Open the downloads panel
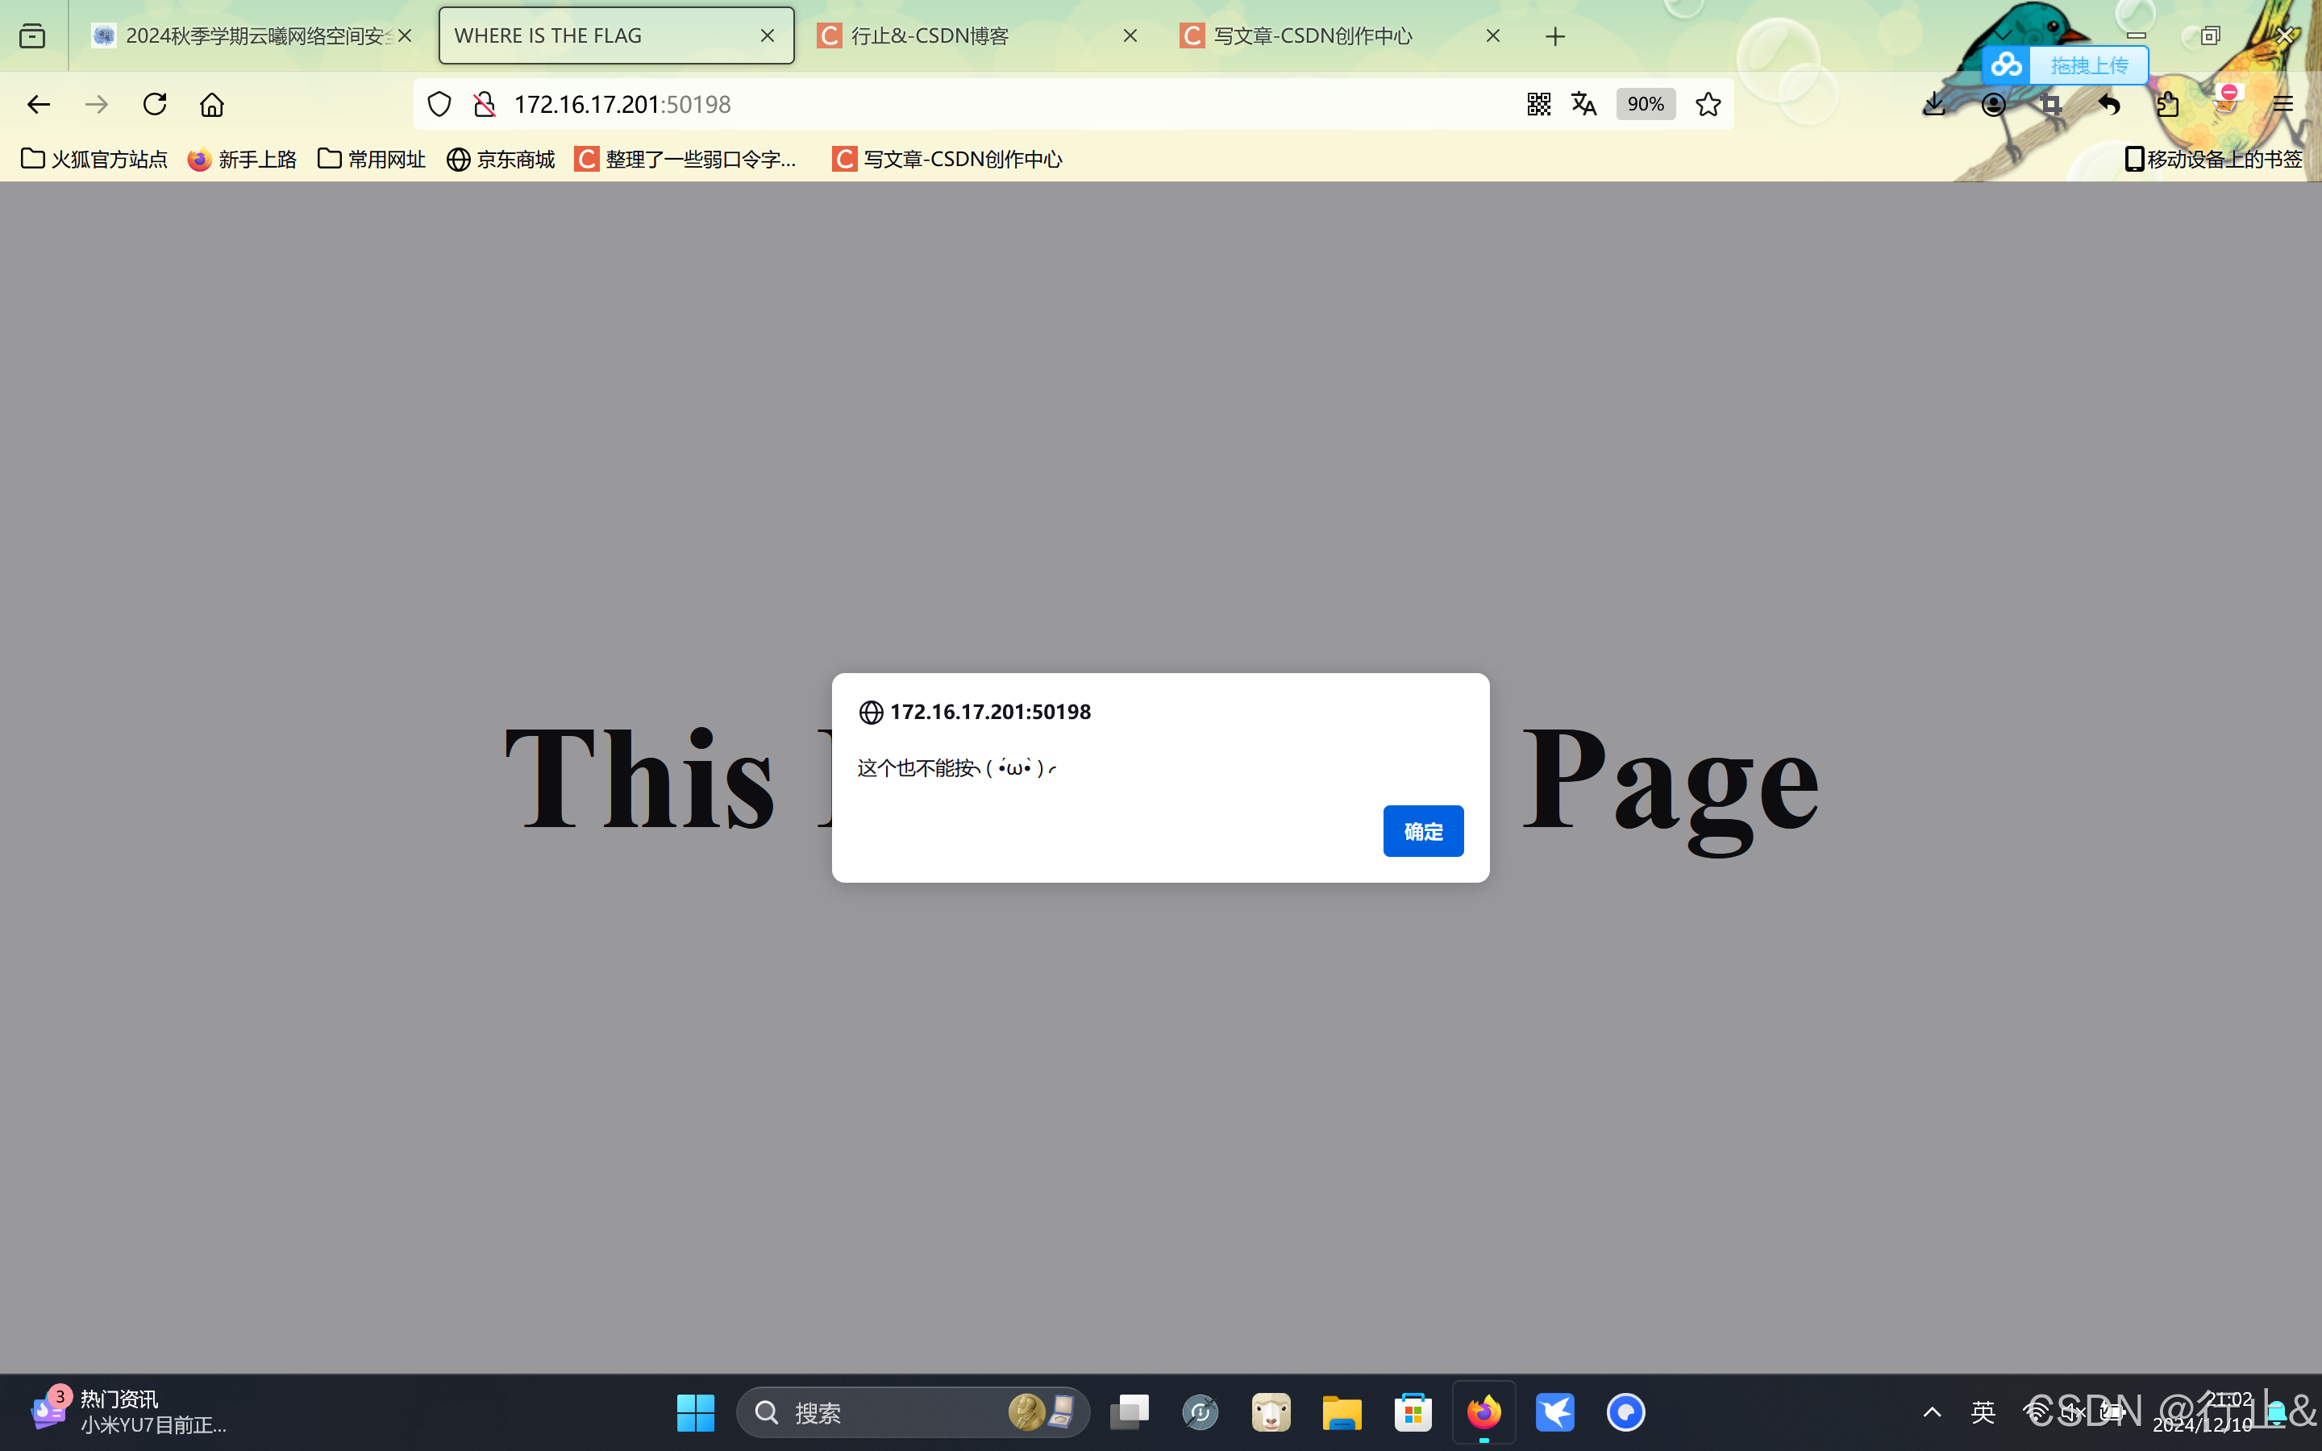Screen dimensions: 2322x1451 1934,104
